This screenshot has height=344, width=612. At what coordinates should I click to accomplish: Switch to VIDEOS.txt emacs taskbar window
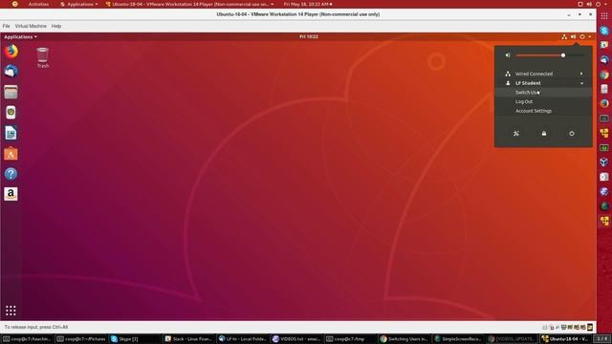[x=296, y=339]
